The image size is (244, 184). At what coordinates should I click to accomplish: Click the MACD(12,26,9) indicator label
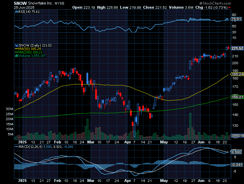click(x=31, y=147)
